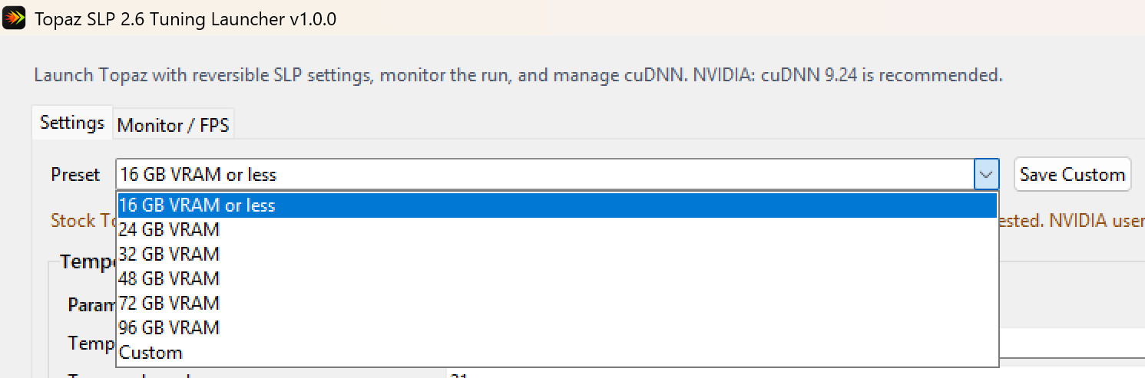Select the 24 GB VRAM option
The image size is (1145, 378).
[557, 229]
